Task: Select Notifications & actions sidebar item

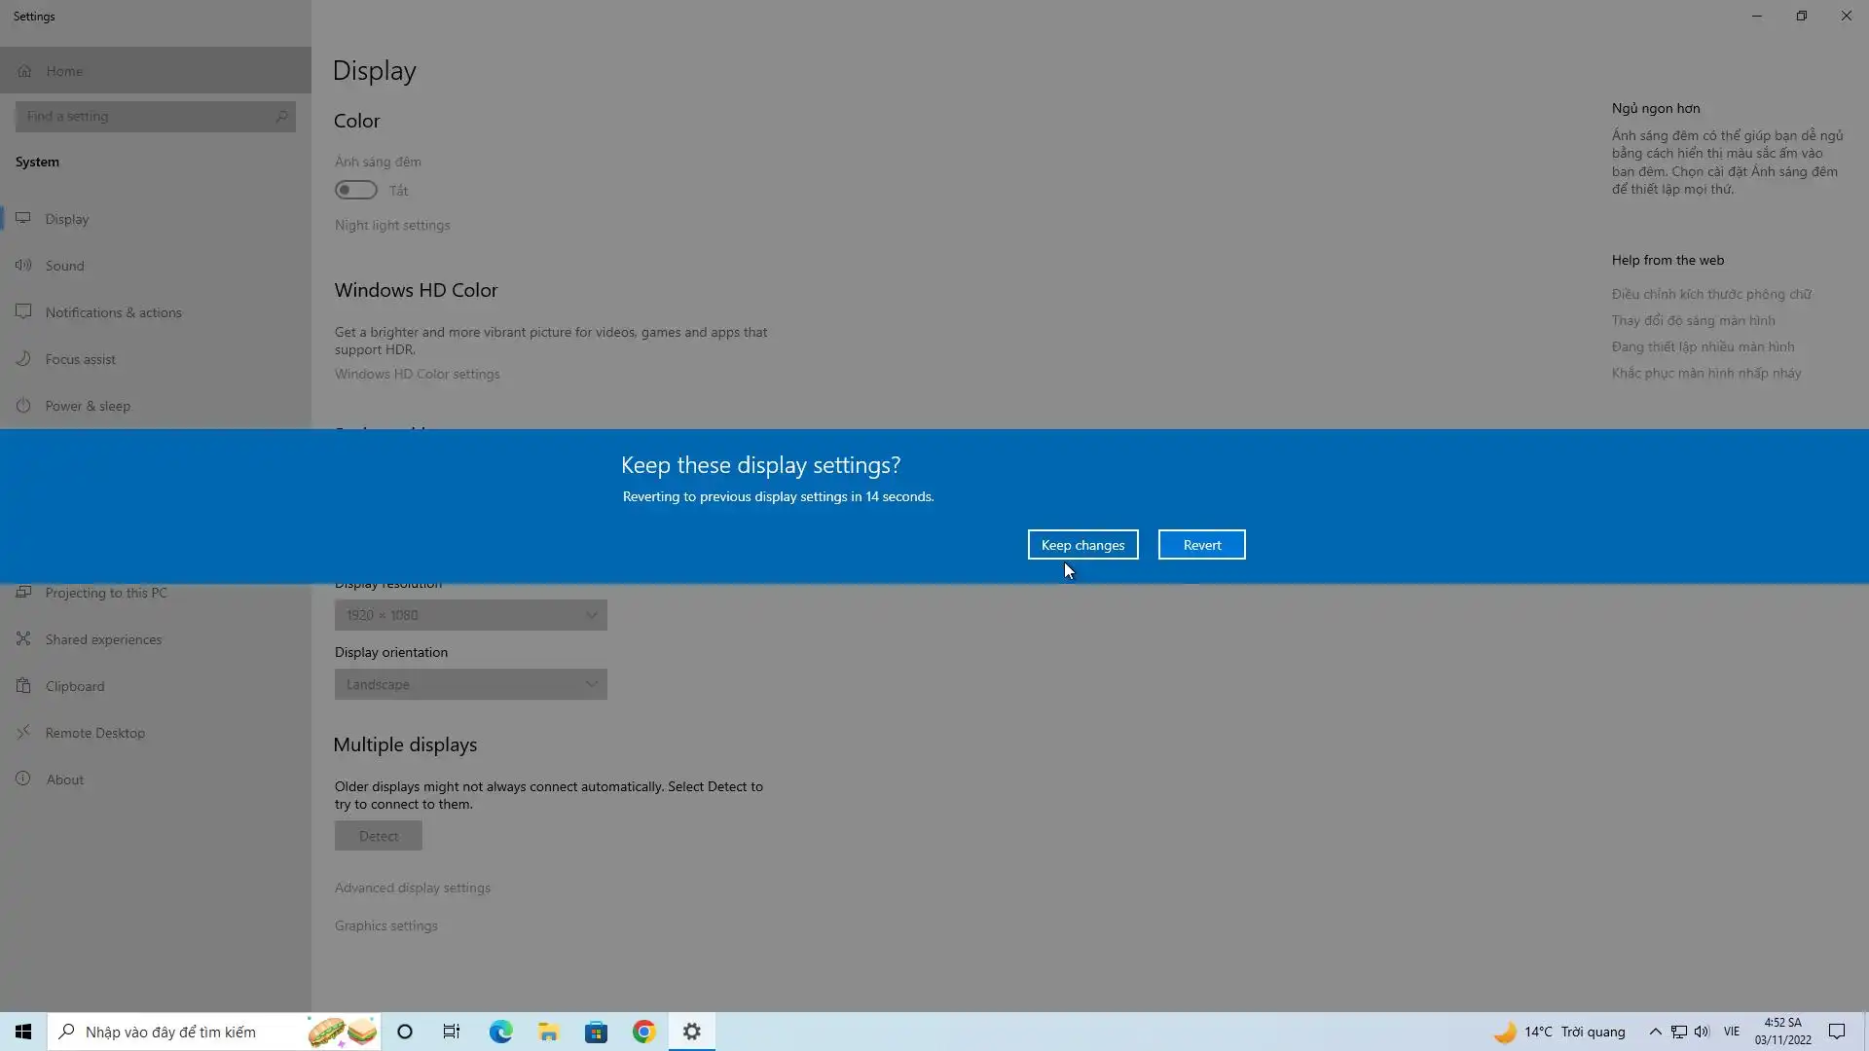Action: (113, 312)
